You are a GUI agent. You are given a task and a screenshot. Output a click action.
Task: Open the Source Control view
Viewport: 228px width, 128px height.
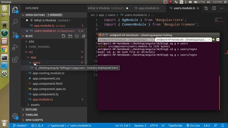pyautogui.click(x=15, y=35)
